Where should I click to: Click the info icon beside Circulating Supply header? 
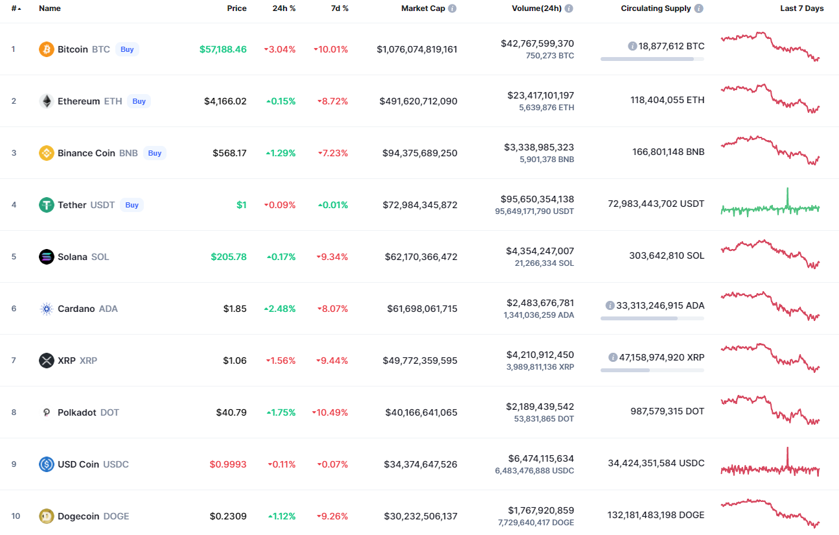pyautogui.click(x=698, y=8)
